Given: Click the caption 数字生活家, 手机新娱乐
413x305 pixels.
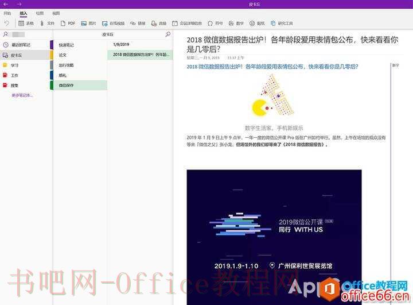Looking at the screenshot, I should tap(274, 128).
